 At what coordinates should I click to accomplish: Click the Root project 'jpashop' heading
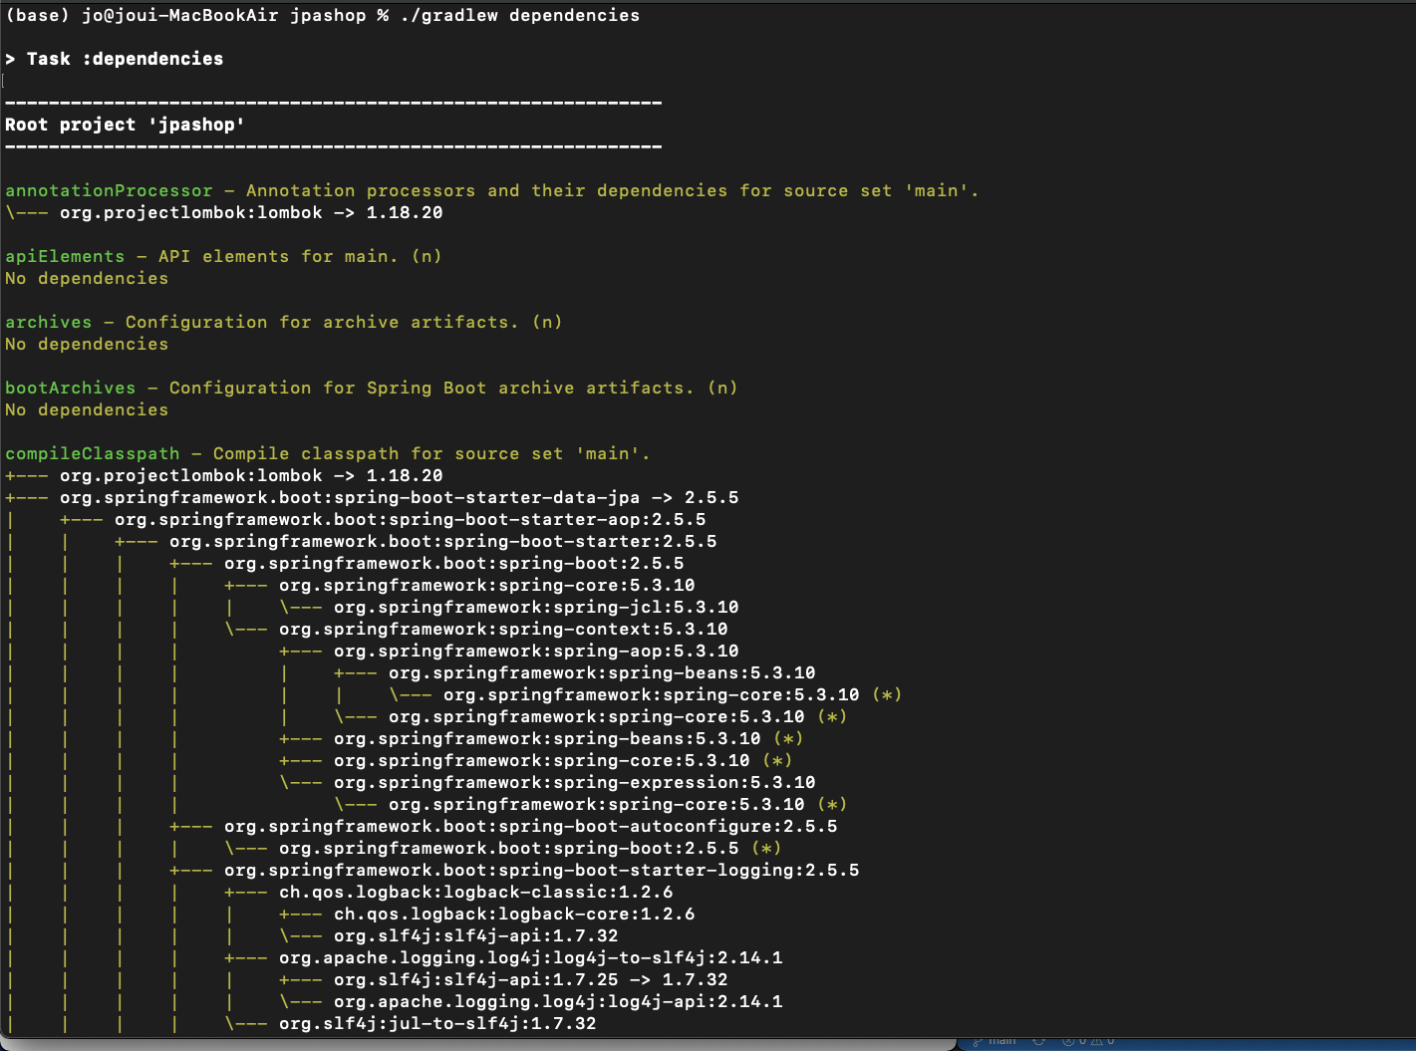point(125,125)
